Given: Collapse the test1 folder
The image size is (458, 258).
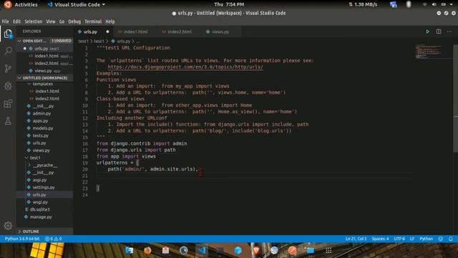Looking at the screenshot, I should click(x=26, y=158).
